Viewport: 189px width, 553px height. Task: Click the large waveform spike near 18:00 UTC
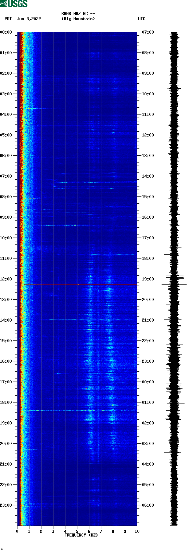174,253
